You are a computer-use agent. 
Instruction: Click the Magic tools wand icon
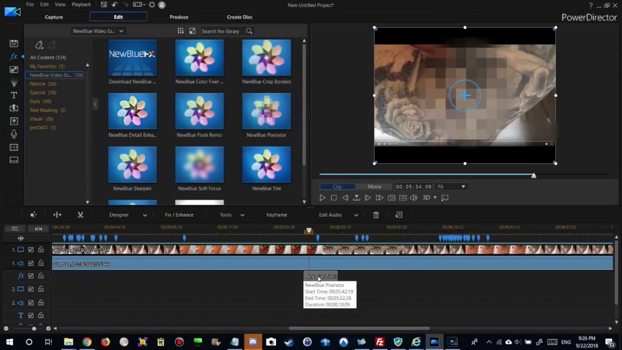(33, 214)
